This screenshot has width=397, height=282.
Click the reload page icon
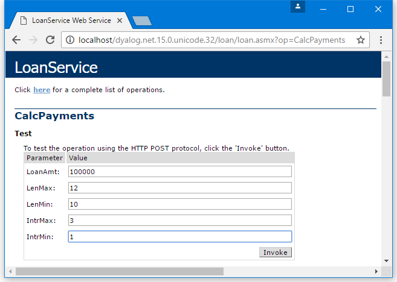click(50, 40)
